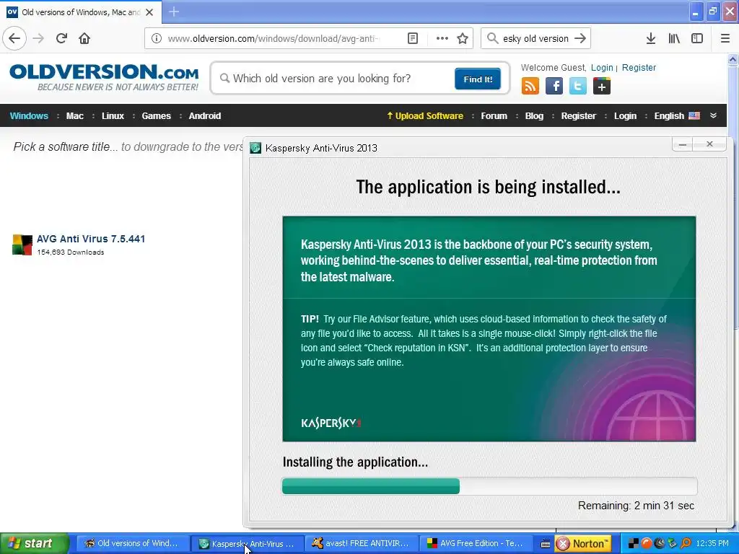
Task: Click the orange magnifier tray icon
Action: click(x=686, y=544)
